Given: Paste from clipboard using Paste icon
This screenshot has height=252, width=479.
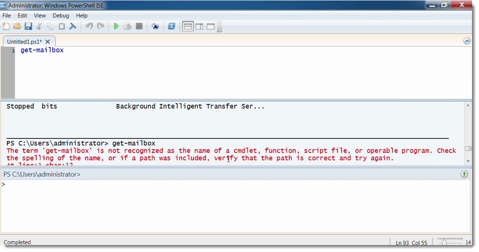Looking at the screenshot, I should (62, 26).
